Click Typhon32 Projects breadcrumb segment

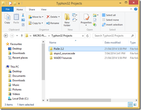[62, 36]
